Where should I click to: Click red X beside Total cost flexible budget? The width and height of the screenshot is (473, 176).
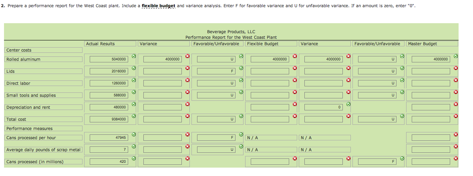click(x=295, y=116)
